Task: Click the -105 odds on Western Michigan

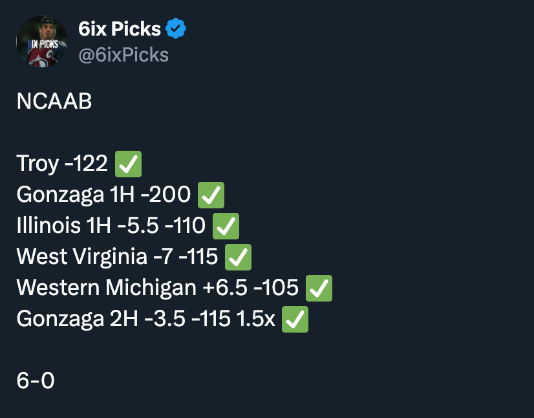Action: (276, 288)
